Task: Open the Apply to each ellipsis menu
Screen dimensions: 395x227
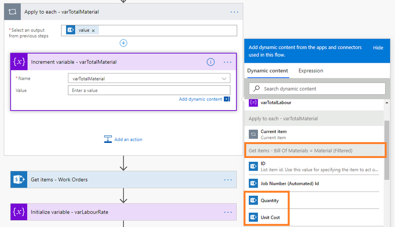Action: 234,12
